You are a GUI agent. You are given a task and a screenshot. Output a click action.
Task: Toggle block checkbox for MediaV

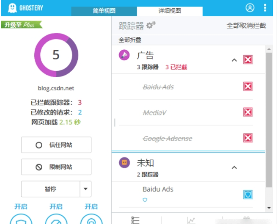[248, 112]
